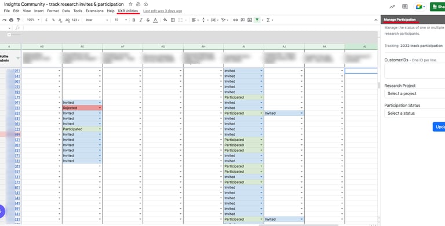Open the Select a project dropdown
The image size is (445, 226).
pos(415,93)
